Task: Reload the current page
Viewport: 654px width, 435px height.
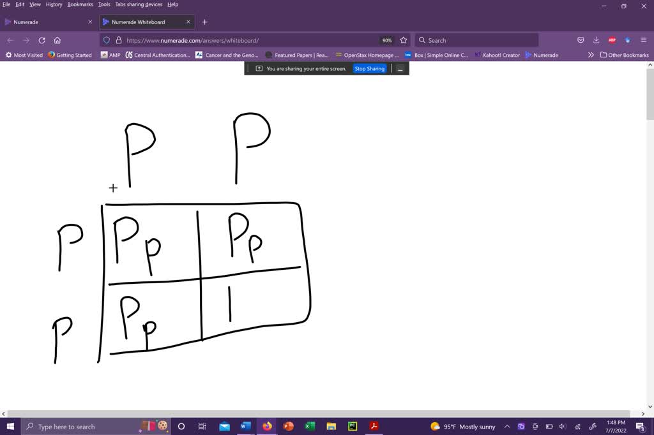Action: click(x=42, y=40)
